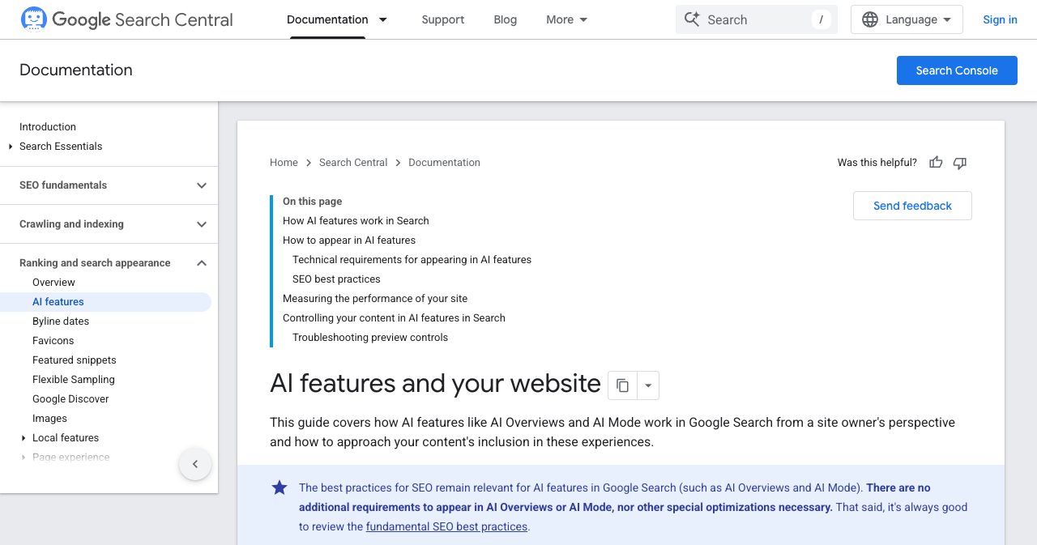Open Byline dates in the sidebar
This screenshot has height=545, width=1037.
click(61, 321)
